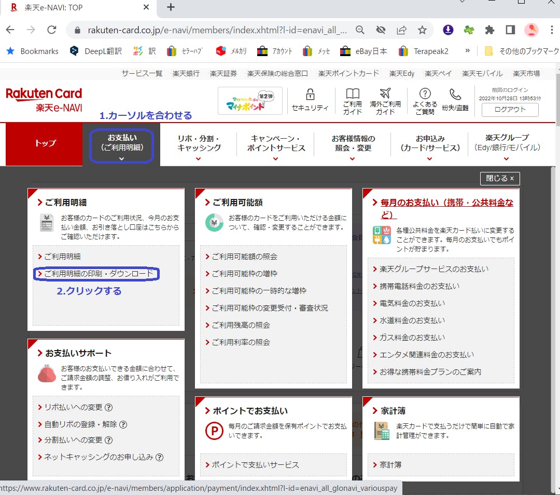This screenshot has height=495, width=560.
Task: Open the DeepL翻訳 bookmark
Action: pyautogui.click(x=96, y=51)
